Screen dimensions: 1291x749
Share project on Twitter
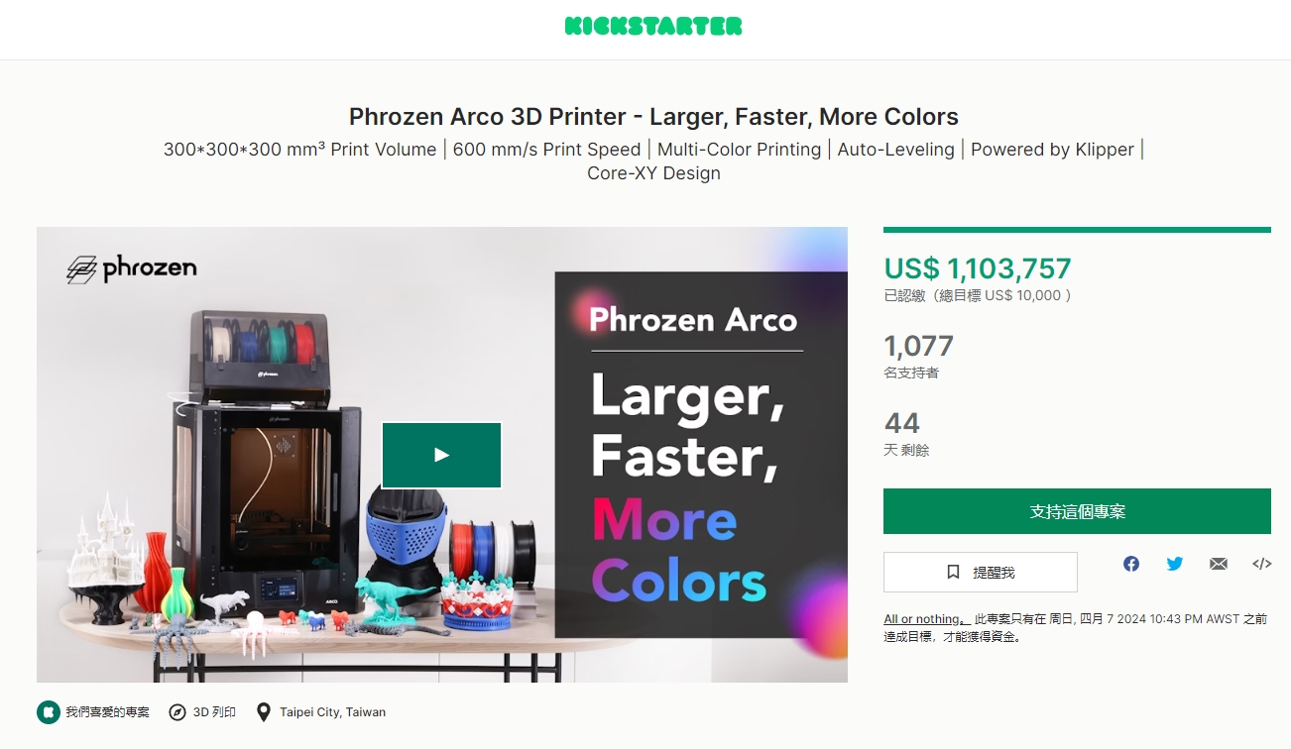[1175, 564]
